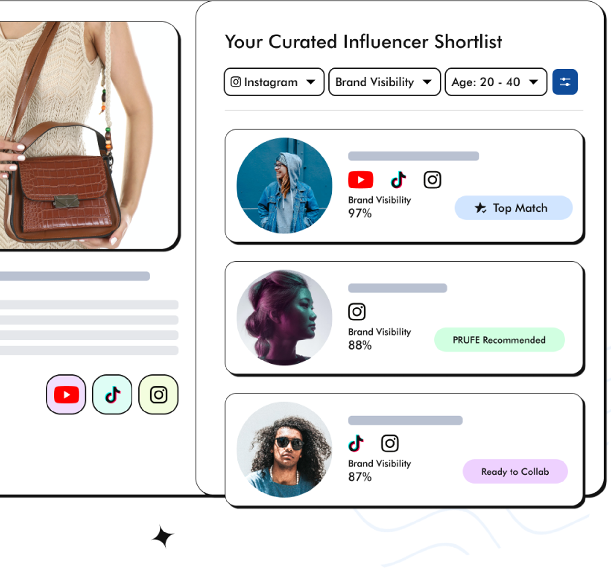Click the Top Match badge
This screenshot has width=611, height=568.
click(x=513, y=208)
